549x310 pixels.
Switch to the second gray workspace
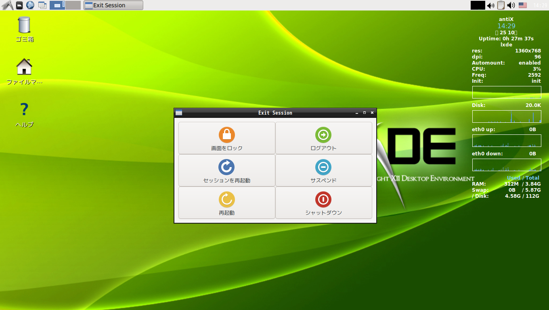point(73,5)
